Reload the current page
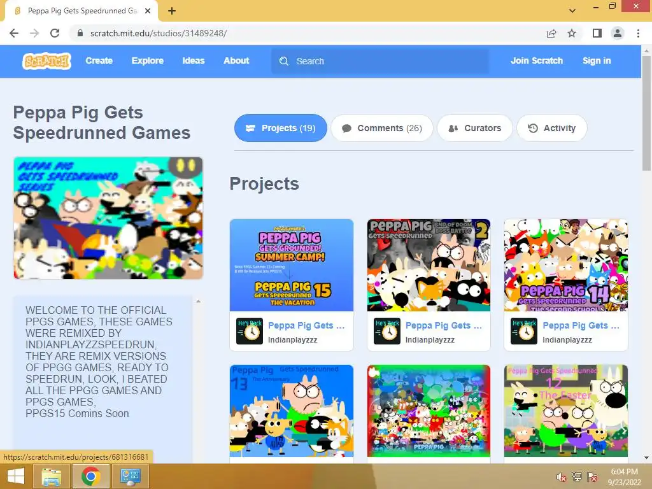The width and height of the screenshot is (652, 489). (x=55, y=33)
